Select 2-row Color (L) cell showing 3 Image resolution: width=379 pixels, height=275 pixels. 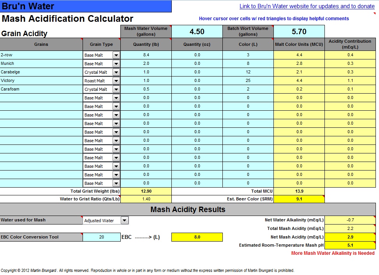pos(248,55)
